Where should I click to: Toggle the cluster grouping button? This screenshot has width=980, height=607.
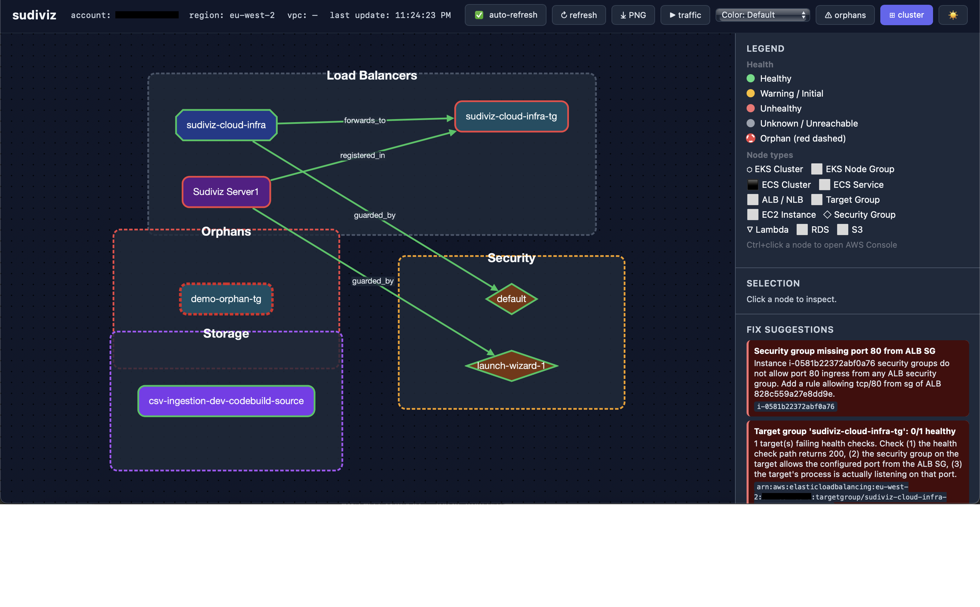point(906,15)
